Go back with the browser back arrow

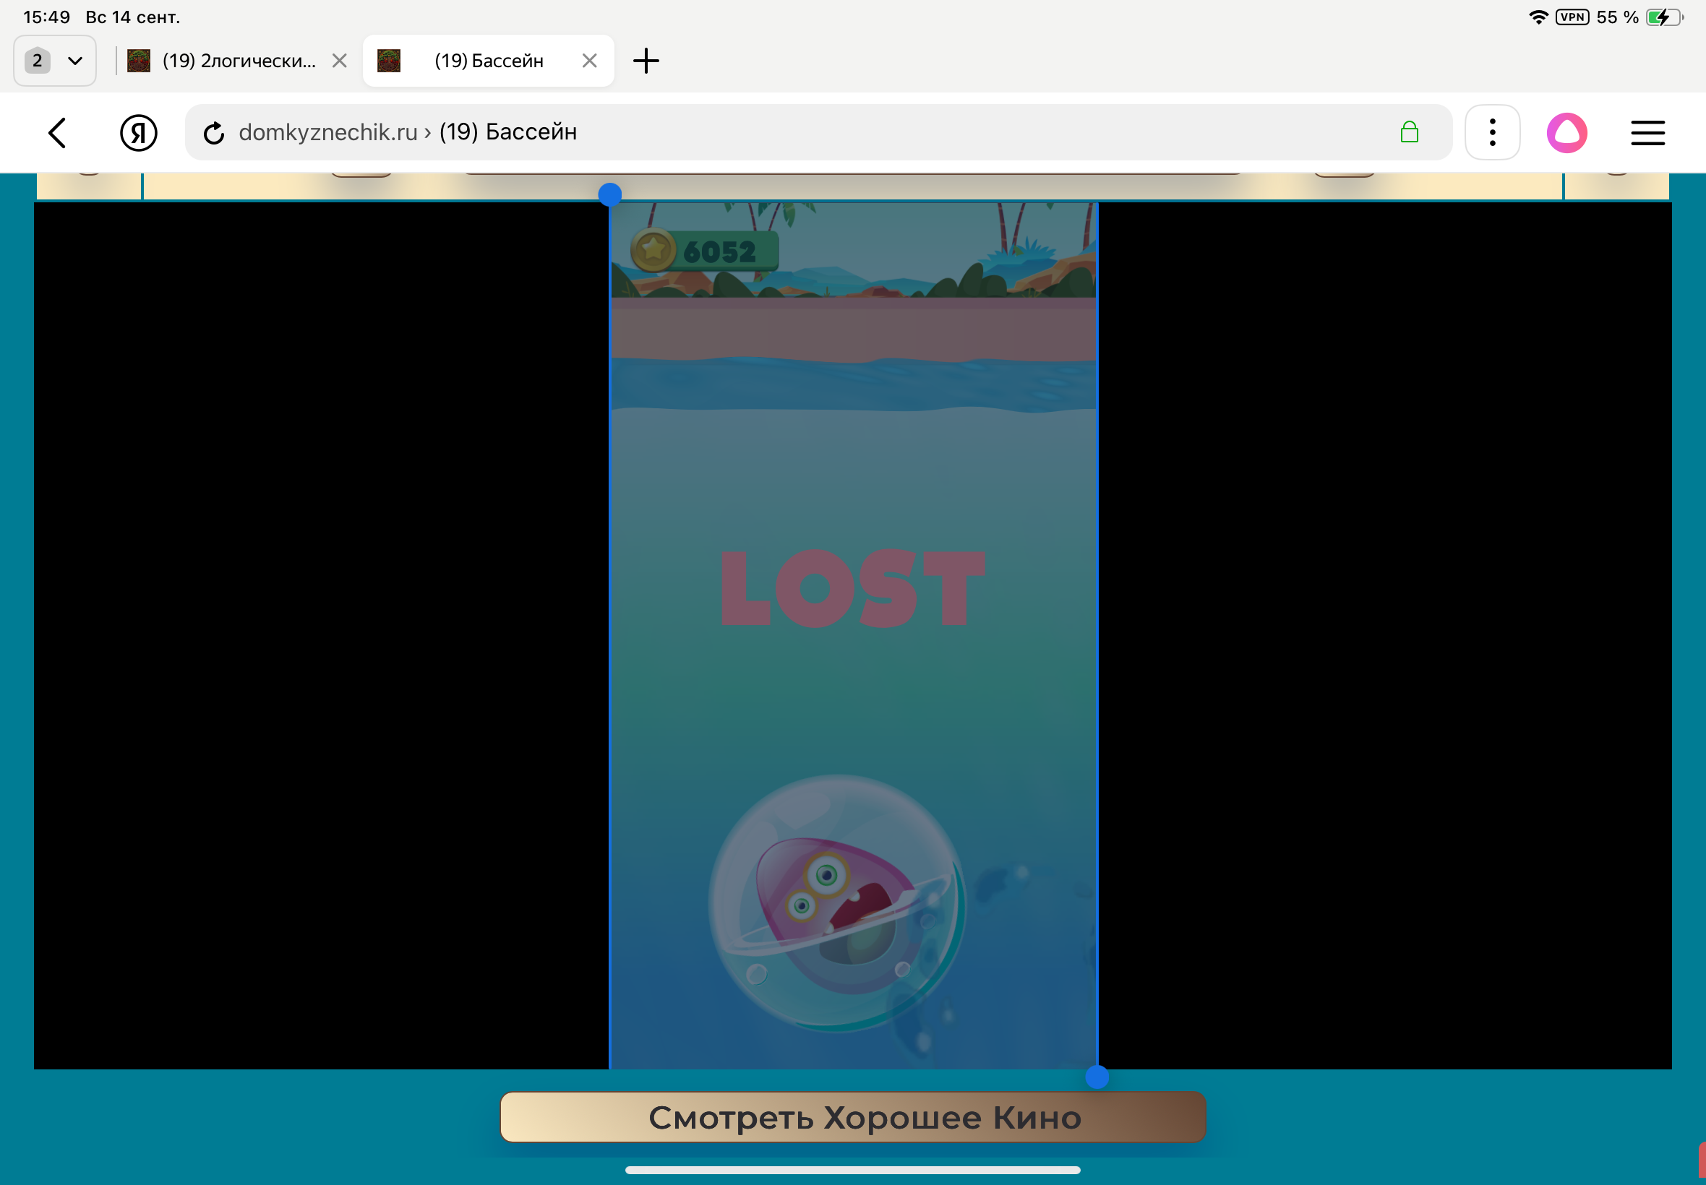coord(57,133)
